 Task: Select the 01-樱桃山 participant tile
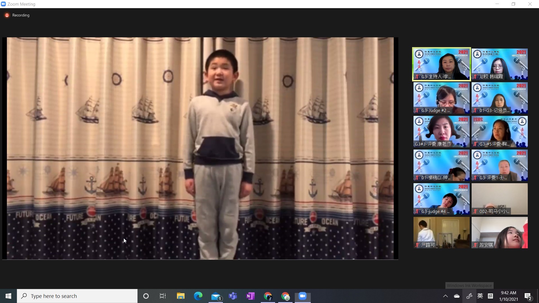[x=441, y=165]
